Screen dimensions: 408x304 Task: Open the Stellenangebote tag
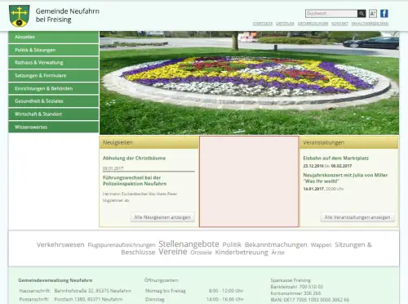click(x=188, y=244)
